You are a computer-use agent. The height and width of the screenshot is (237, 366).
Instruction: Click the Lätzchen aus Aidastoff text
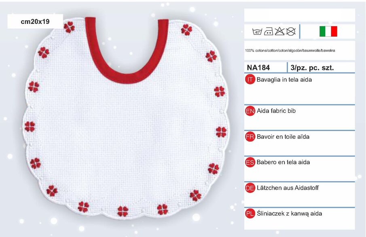288,188
